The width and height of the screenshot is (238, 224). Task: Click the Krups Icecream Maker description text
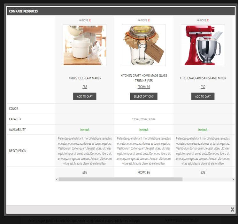click(x=85, y=151)
